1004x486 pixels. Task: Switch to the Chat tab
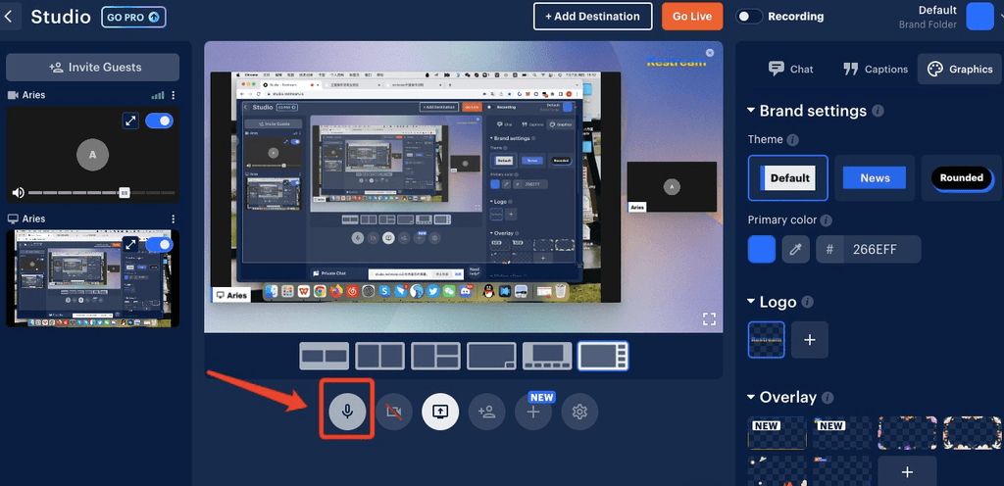[791, 69]
